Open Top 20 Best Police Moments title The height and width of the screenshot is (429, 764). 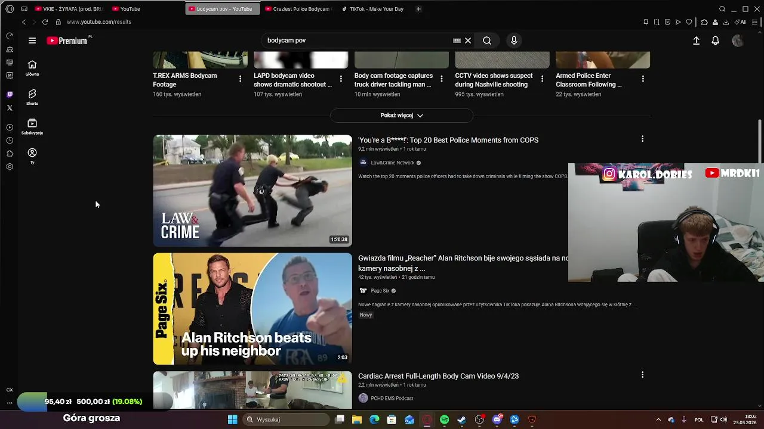(x=448, y=140)
